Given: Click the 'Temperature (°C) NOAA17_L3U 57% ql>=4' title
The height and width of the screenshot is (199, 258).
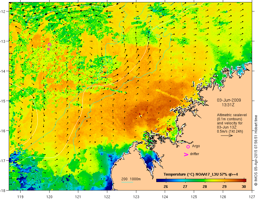Looking at the screenshot, I should click(201, 174).
